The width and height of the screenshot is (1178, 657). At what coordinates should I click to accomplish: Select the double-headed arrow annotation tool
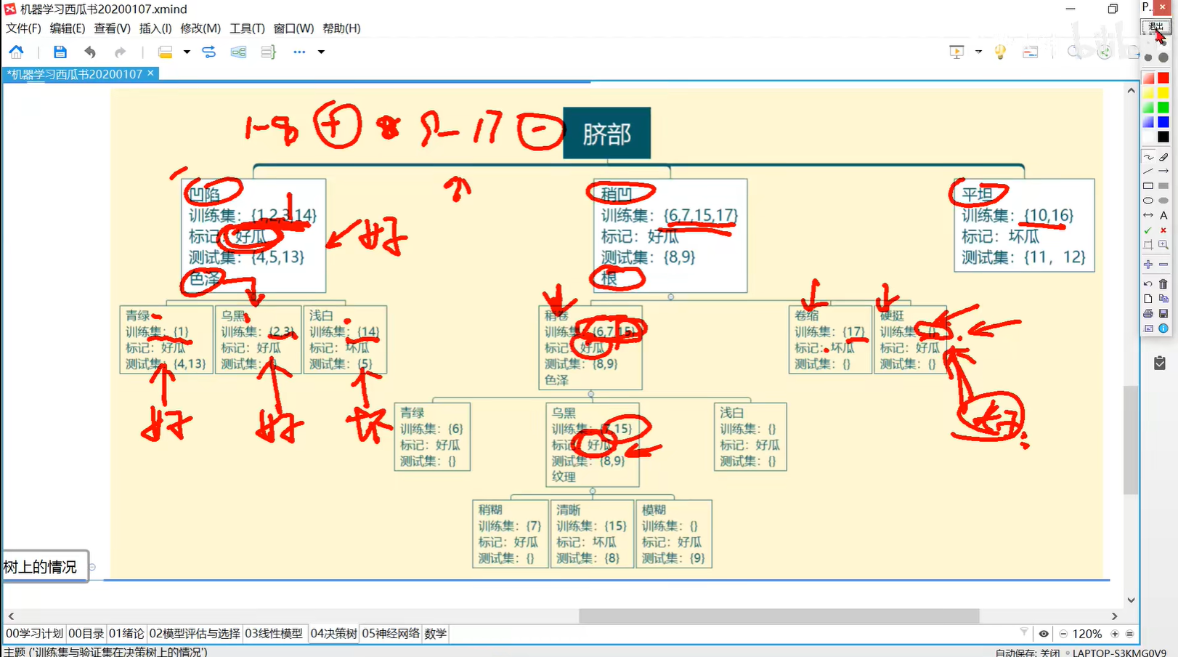[1148, 215]
